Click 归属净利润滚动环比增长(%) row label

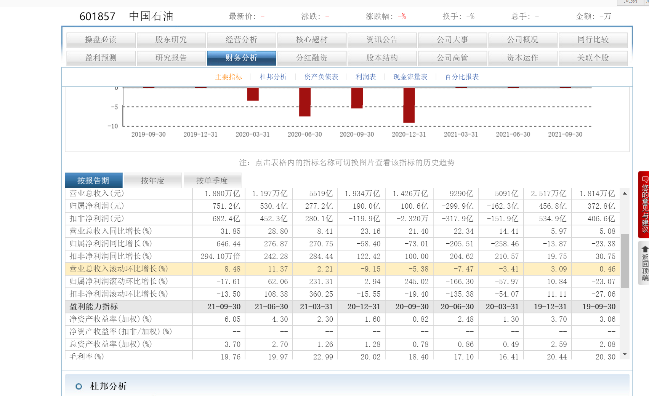point(119,281)
